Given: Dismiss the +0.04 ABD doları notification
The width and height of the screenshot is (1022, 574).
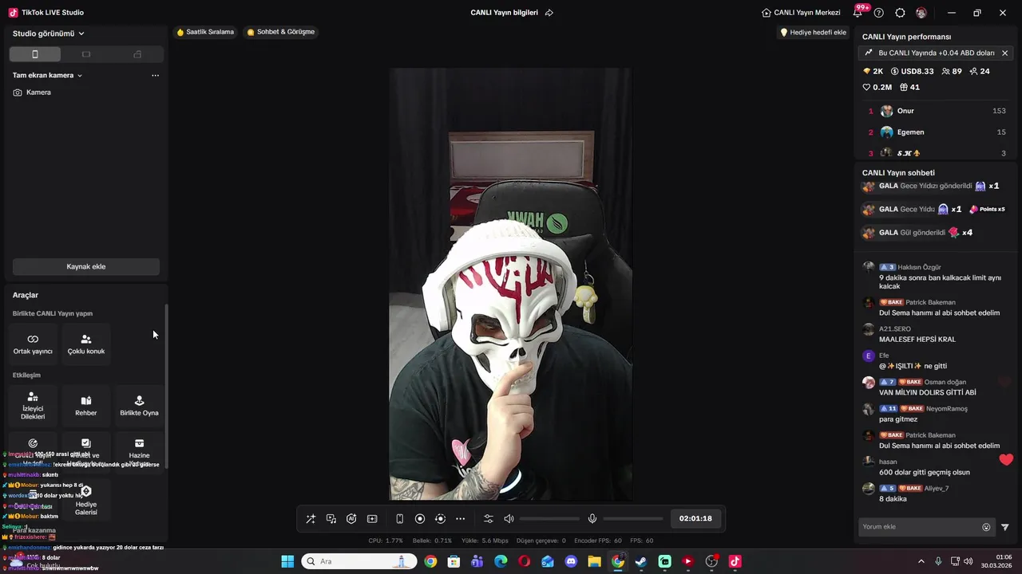Looking at the screenshot, I should tap(1004, 53).
